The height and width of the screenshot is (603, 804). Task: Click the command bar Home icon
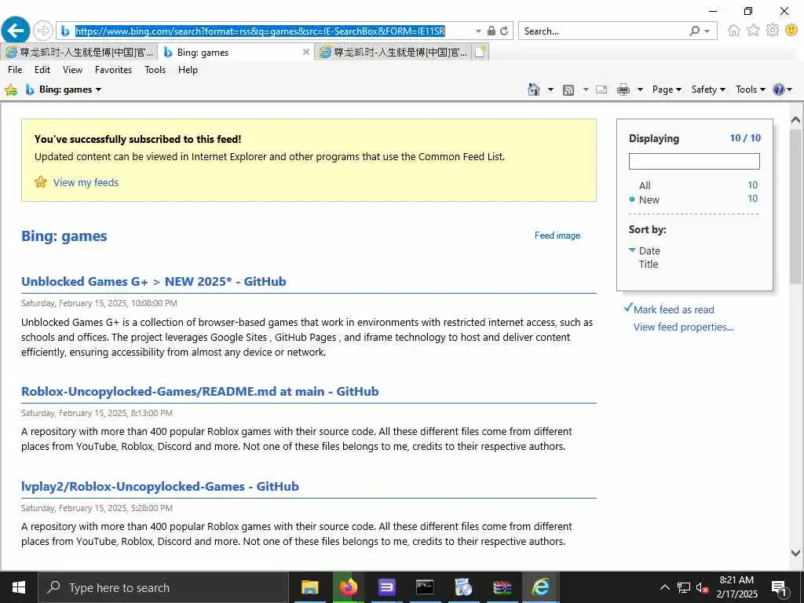pos(533,90)
